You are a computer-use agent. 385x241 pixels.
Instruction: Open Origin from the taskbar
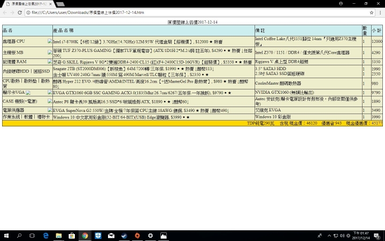pos(137,236)
